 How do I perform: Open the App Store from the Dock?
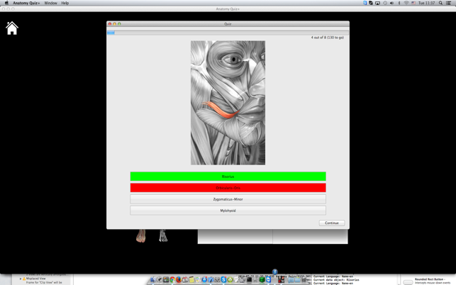pos(205,279)
